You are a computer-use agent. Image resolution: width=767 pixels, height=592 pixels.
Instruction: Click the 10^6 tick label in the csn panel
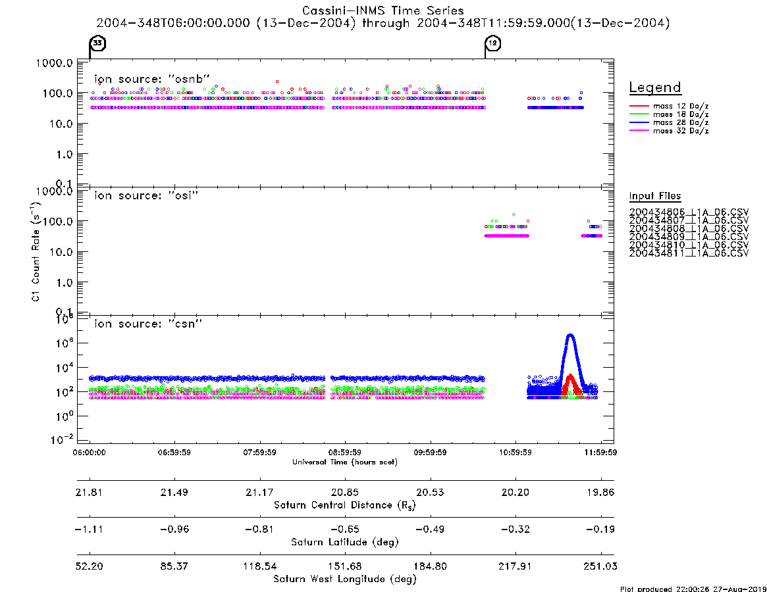click(65, 343)
